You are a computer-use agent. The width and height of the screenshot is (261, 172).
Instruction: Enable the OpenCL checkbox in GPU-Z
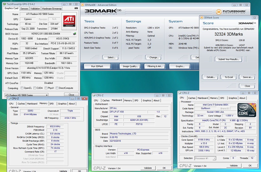click(22, 88)
